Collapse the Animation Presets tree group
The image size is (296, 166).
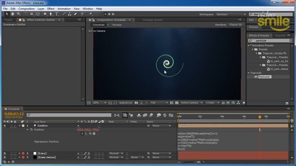pos(249,46)
